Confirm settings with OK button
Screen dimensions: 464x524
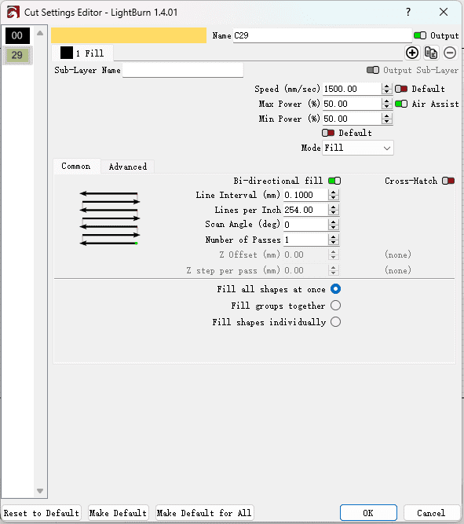(x=368, y=513)
